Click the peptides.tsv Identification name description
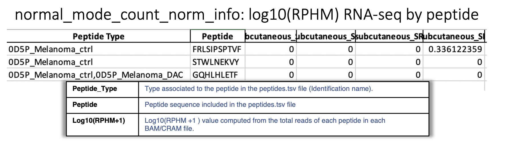507x151 pixels. pos(259,89)
